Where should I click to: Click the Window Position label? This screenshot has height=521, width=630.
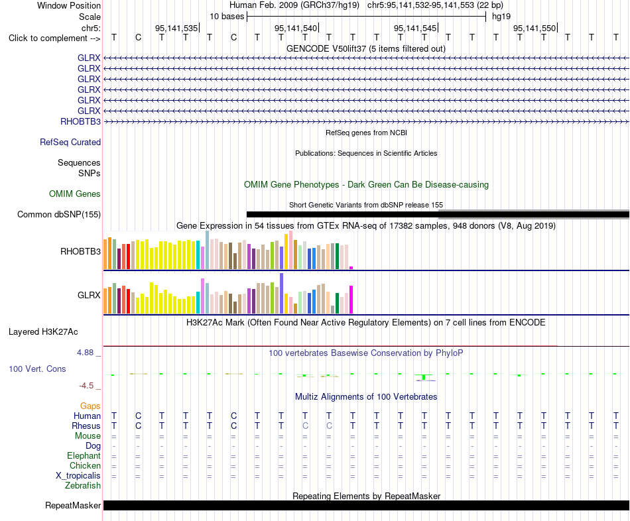pyautogui.click(x=69, y=5)
